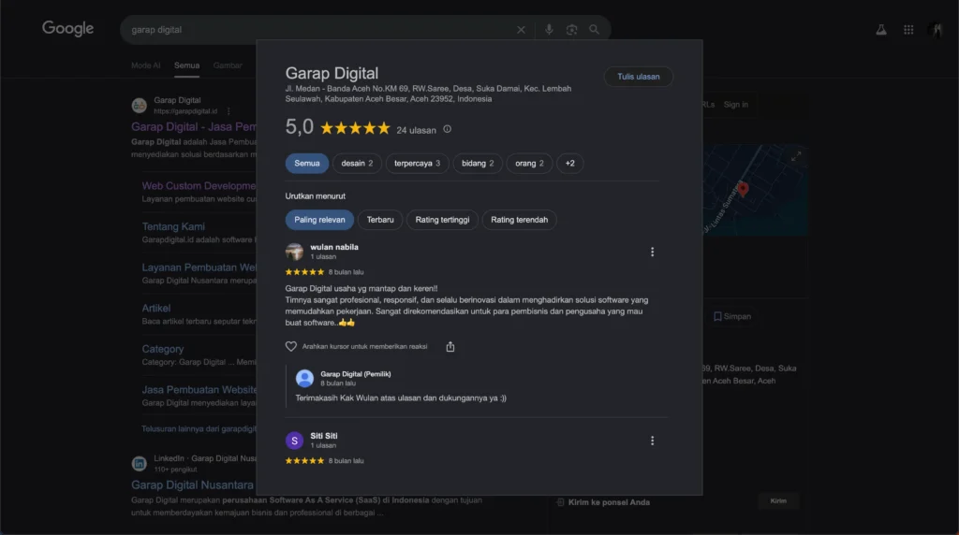Sort reviews by Paling relevan
The height and width of the screenshot is (535, 959).
click(x=319, y=220)
